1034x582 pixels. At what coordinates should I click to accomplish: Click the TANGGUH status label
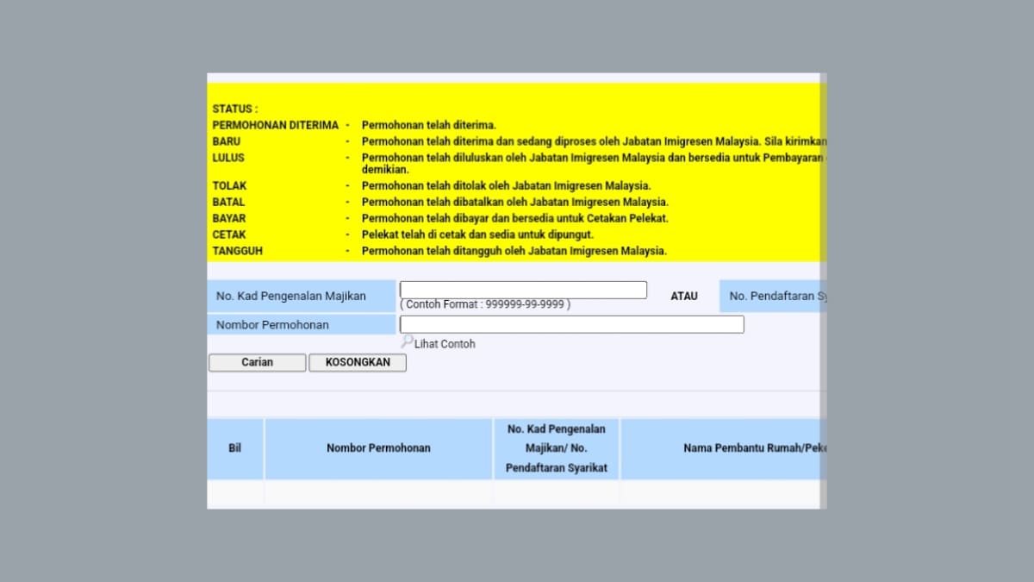coord(238,251)
